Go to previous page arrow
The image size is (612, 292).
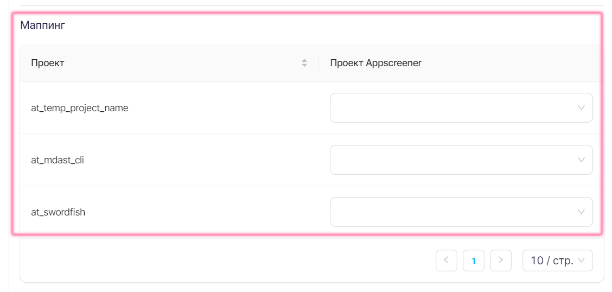tap(446, 261)
